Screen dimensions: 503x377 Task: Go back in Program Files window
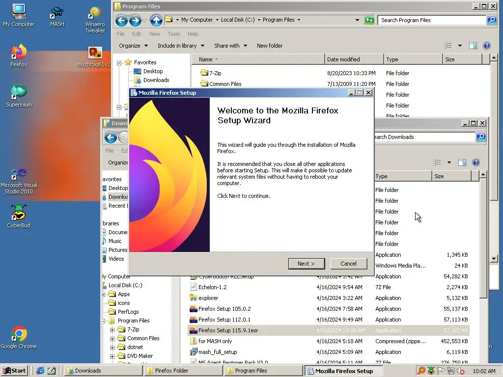[121, 20]
